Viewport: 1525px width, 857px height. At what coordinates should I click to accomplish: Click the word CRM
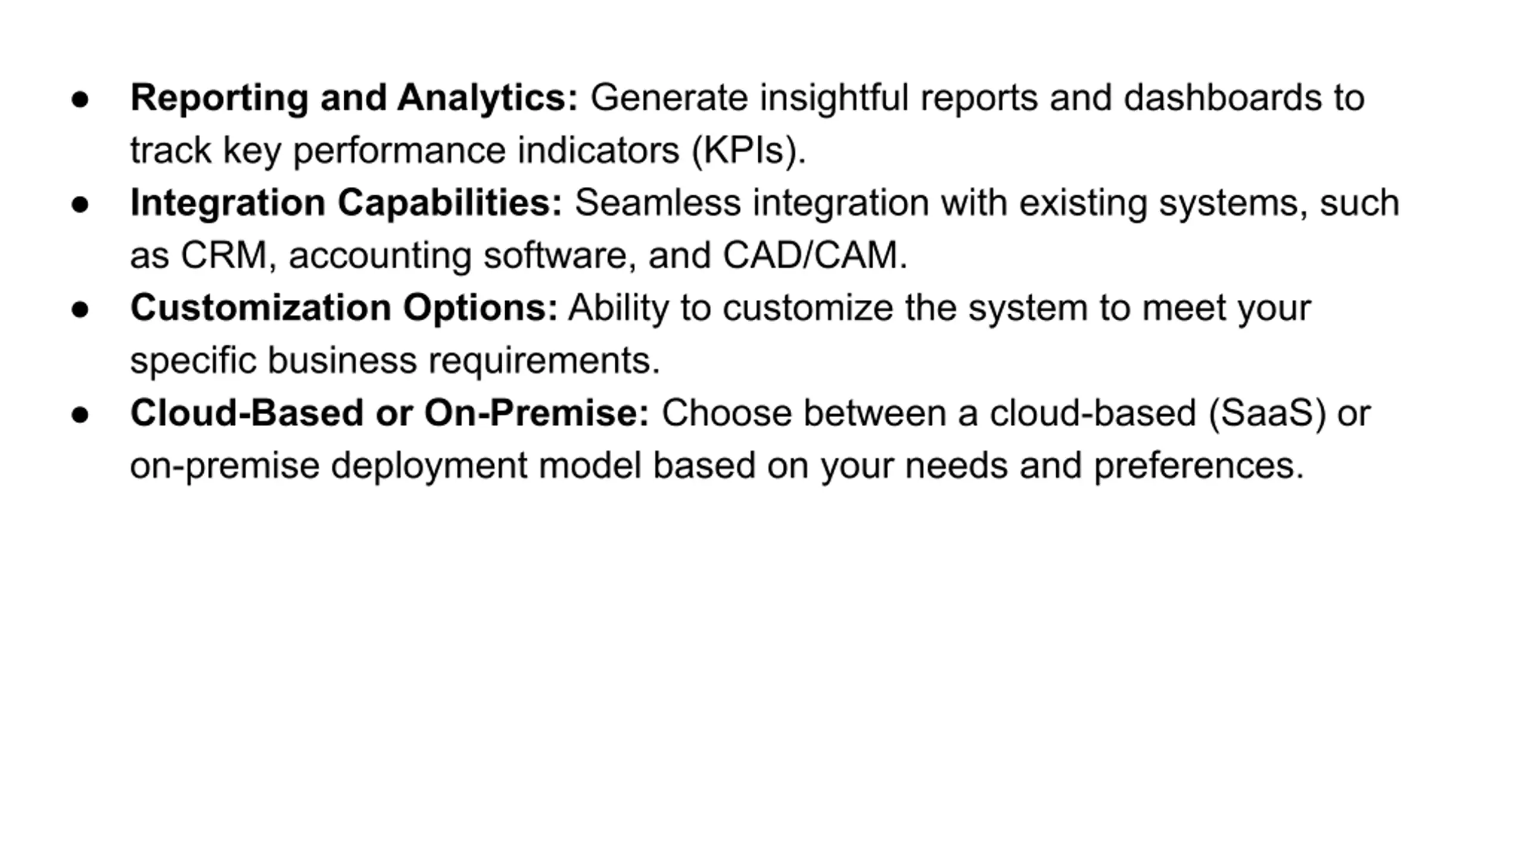(x=224, y=255)
